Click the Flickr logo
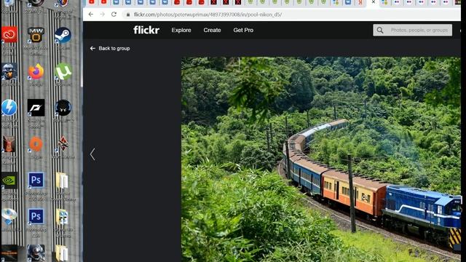Image resolution: width=466 pixels, height=262 pixels. click(x=146, y=30)
